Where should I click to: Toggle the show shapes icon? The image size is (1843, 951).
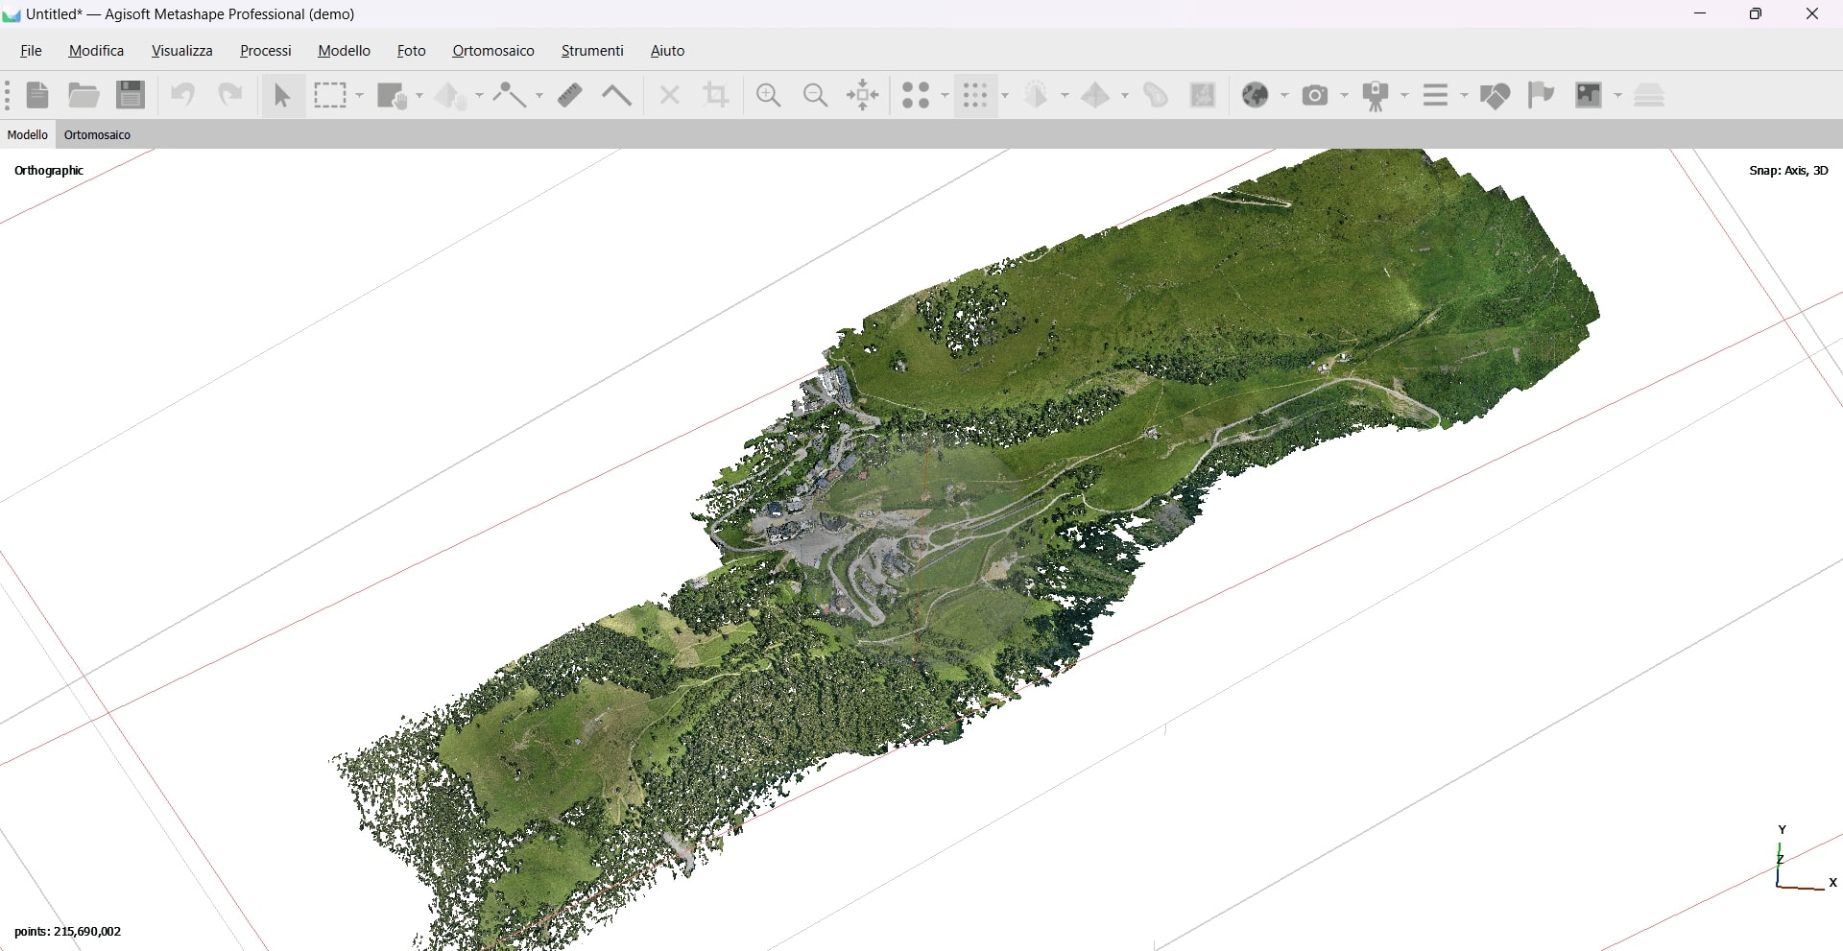pos(1495,95)
